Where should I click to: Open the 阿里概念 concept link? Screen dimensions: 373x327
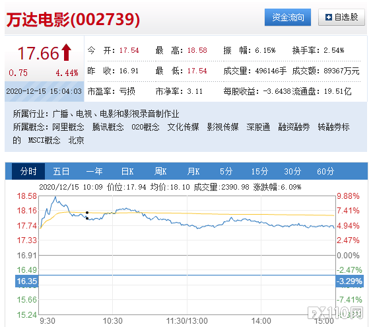point(68,127)
